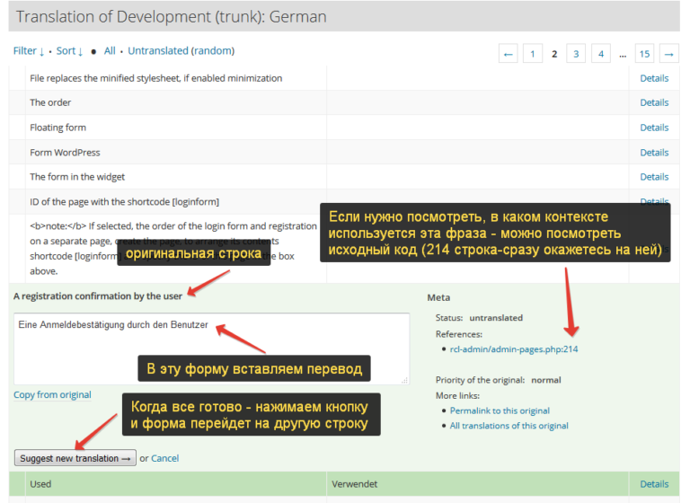
Task: Open Details for 'The order' row
Action: coord(653,102)
